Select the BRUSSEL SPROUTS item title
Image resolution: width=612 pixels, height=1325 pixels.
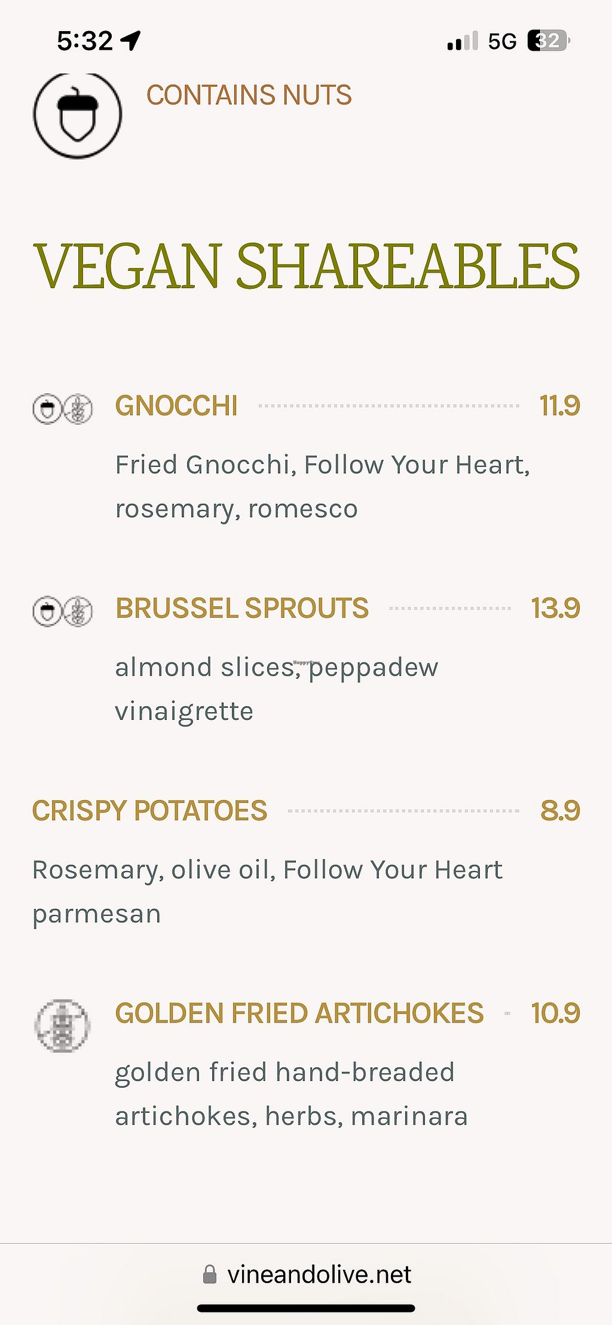tap(242, 608)
